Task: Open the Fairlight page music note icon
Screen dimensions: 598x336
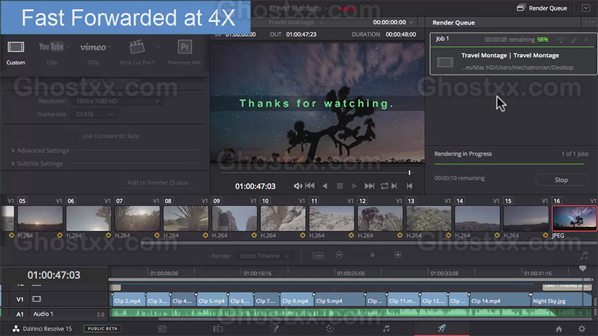Action: click(x=386, y=329)
